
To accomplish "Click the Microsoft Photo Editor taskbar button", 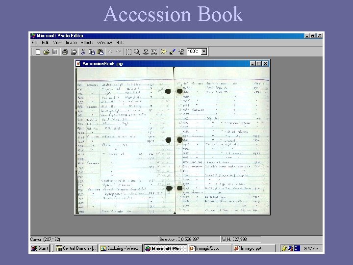I will (165, 248).
